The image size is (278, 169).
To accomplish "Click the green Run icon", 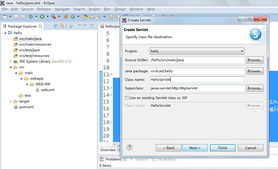I will pyautogui.click(x=42, y=17).
